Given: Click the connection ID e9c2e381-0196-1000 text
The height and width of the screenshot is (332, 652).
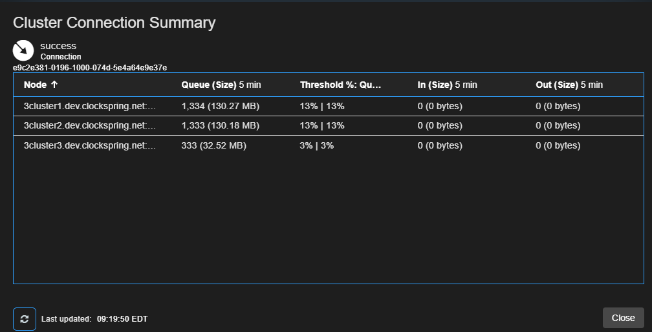Looking at the screenshot, I should 90,68.
